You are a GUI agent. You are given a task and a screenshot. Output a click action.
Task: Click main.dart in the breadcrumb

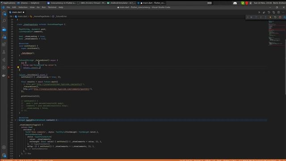coord(22,17)
